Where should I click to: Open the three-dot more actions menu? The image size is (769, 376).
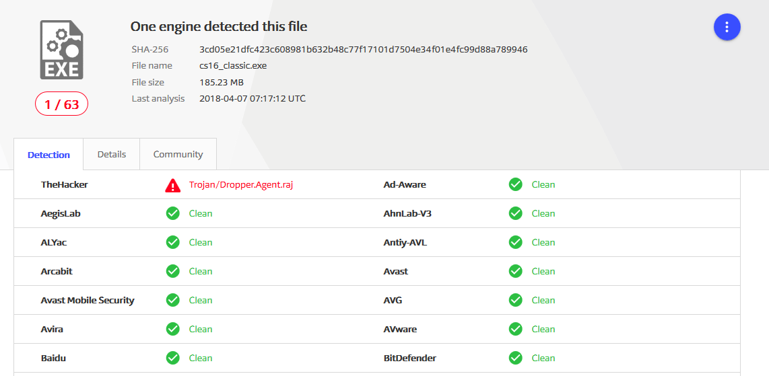[x=727, y=27]
